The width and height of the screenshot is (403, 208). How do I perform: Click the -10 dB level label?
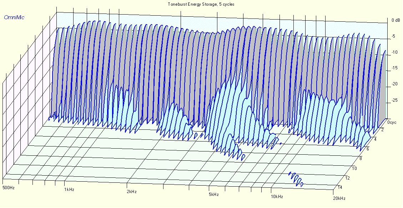click(x=395, y=53)
